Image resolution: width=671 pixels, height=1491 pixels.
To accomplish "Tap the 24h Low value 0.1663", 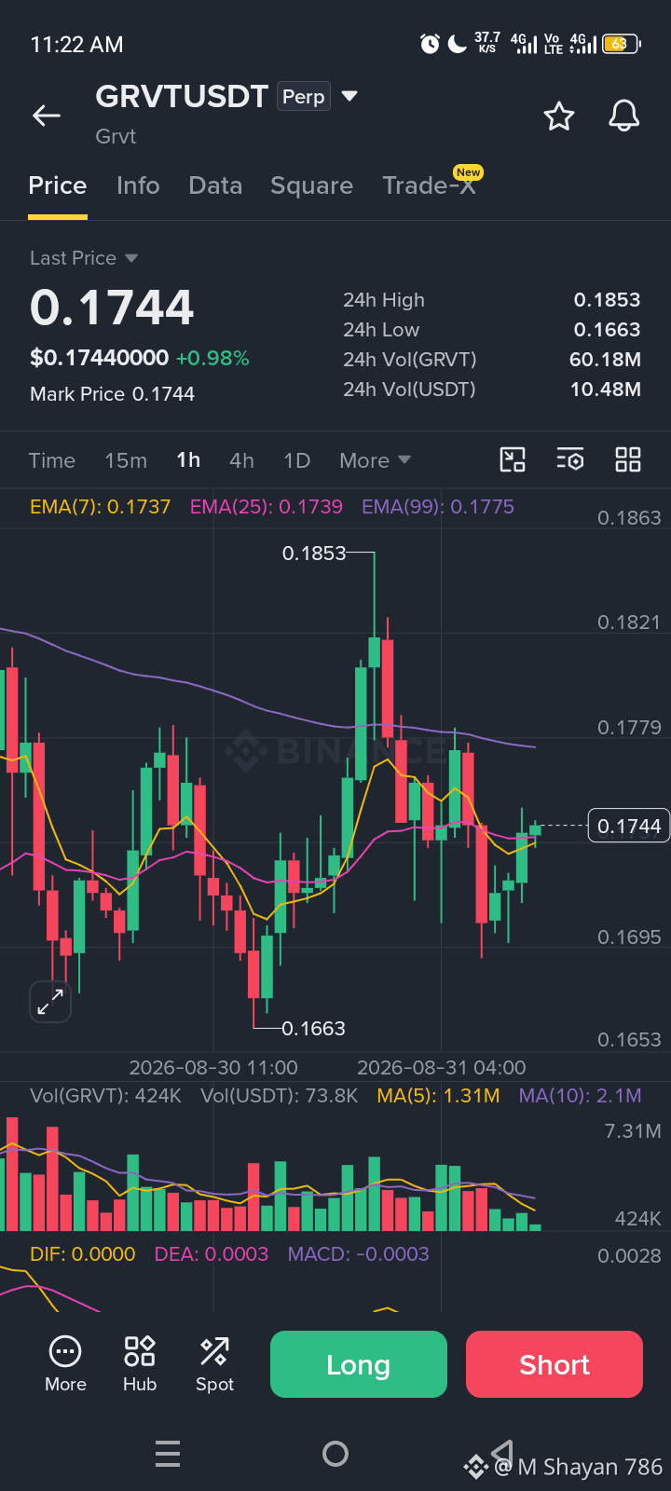I will [x=608, y=330].
